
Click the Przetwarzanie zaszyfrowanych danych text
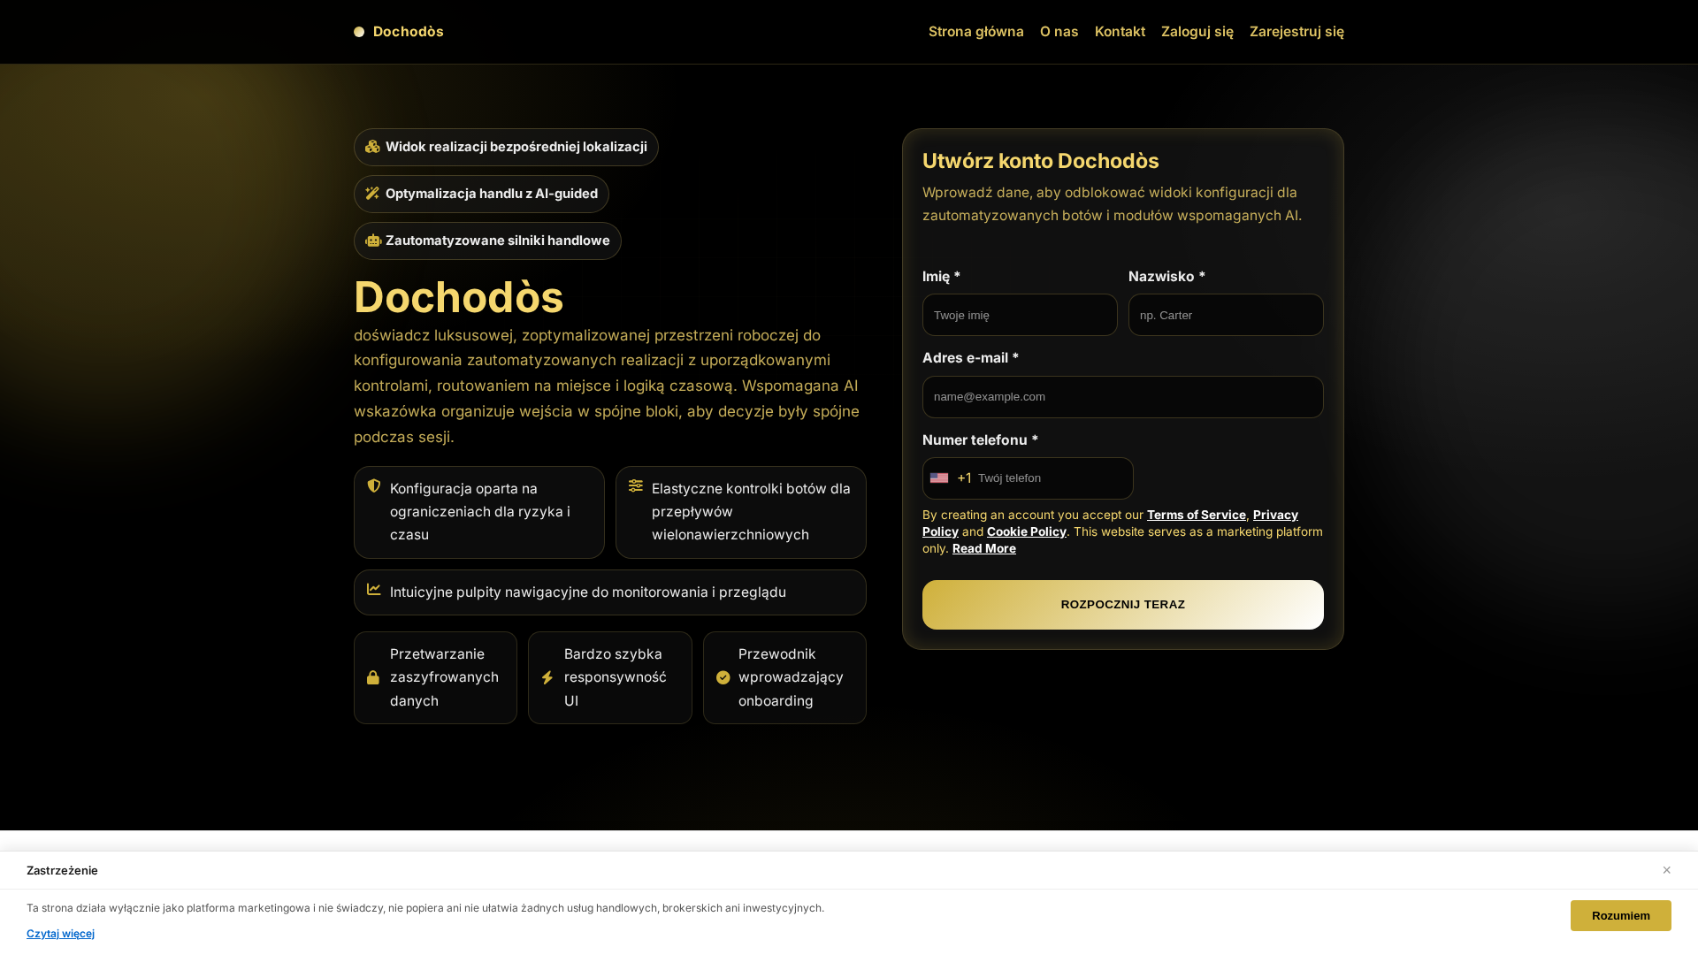444,677
